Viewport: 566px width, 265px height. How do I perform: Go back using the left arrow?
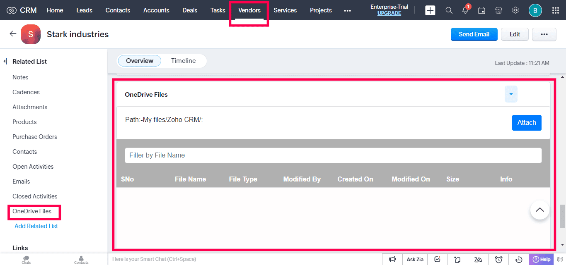point(13,34)
